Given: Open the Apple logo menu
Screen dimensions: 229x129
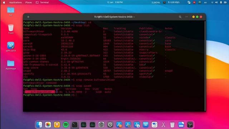Looking at the screenshot, I should 4,3.
